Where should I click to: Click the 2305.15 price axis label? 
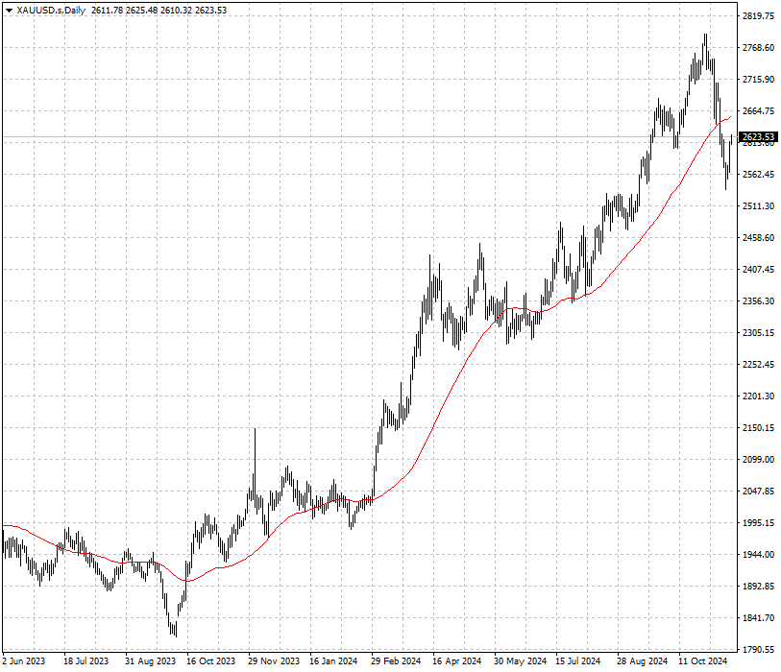(x=758, y=332)
